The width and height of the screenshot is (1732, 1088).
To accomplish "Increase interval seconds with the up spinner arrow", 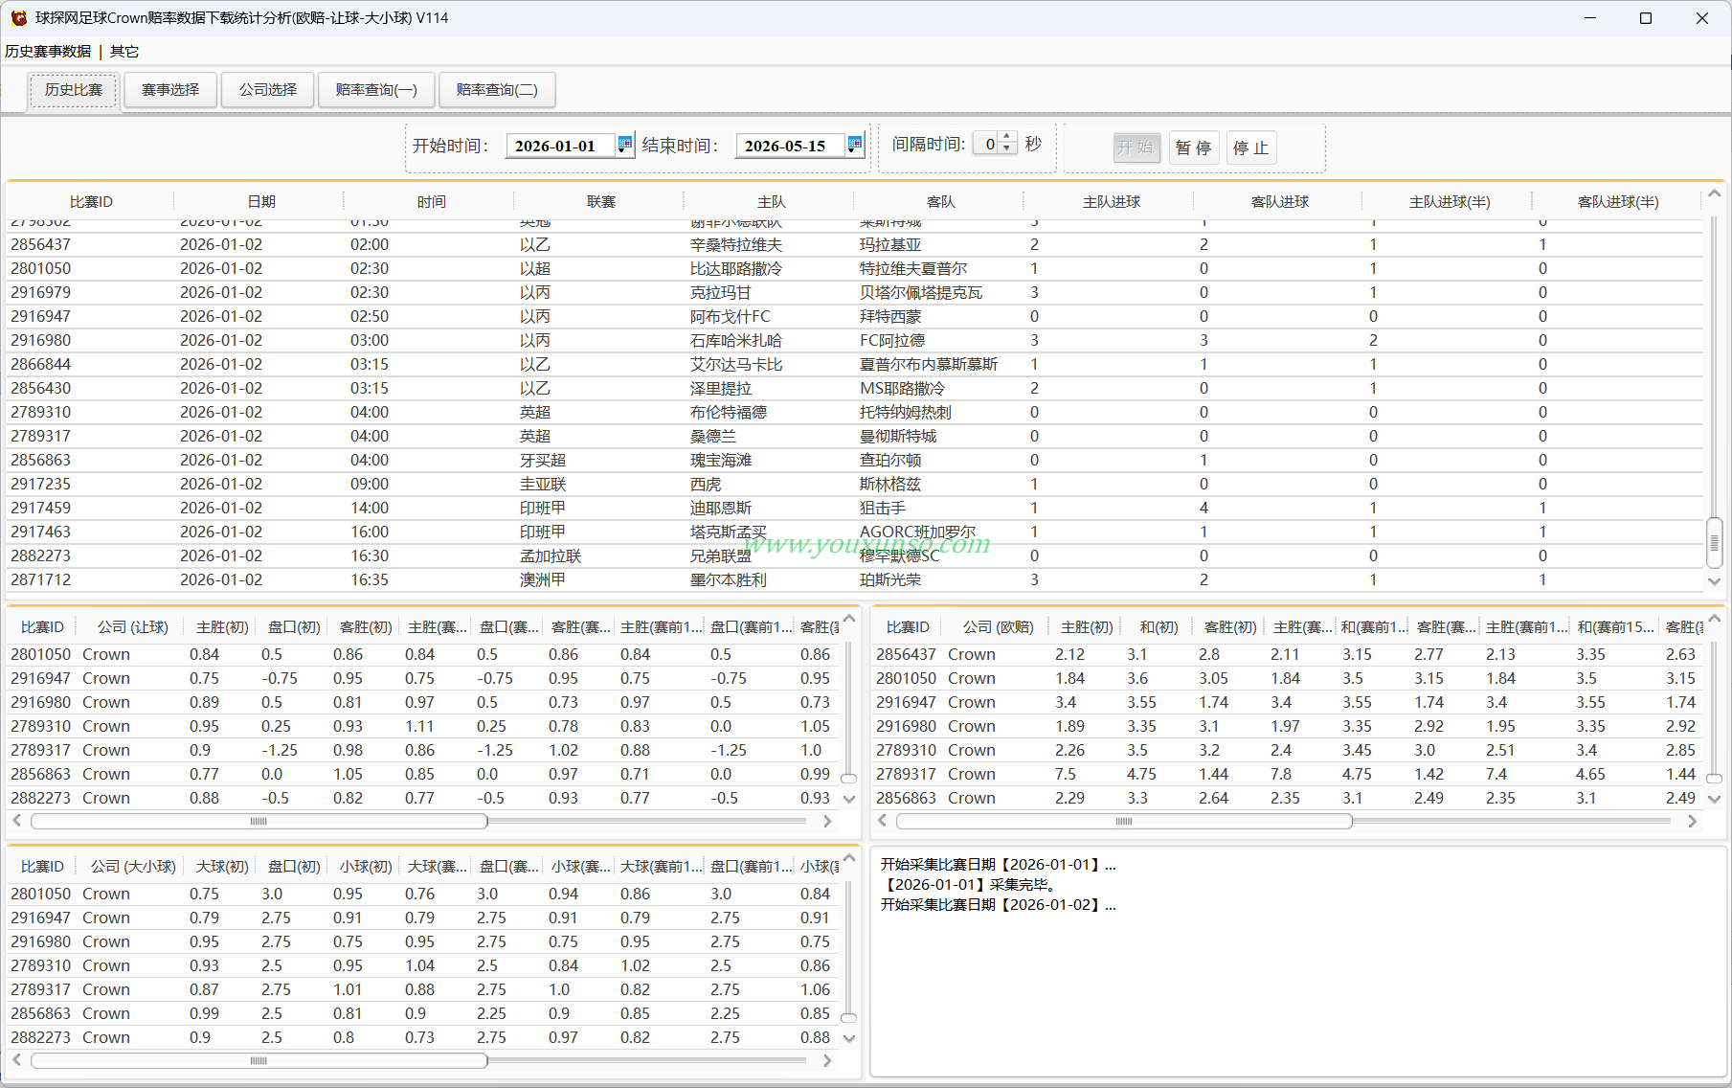I will point(1006,138).
